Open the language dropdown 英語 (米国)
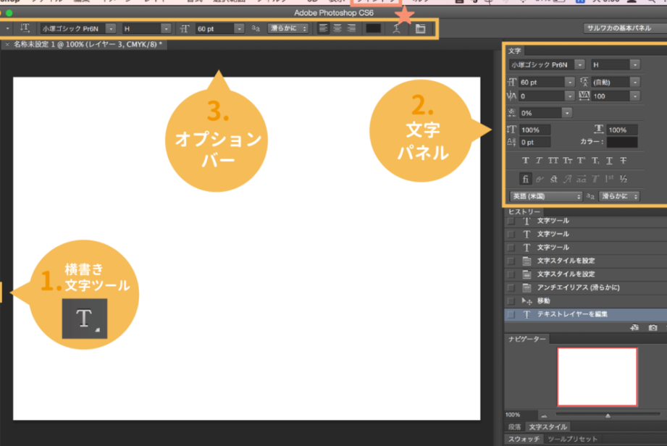 547,196
